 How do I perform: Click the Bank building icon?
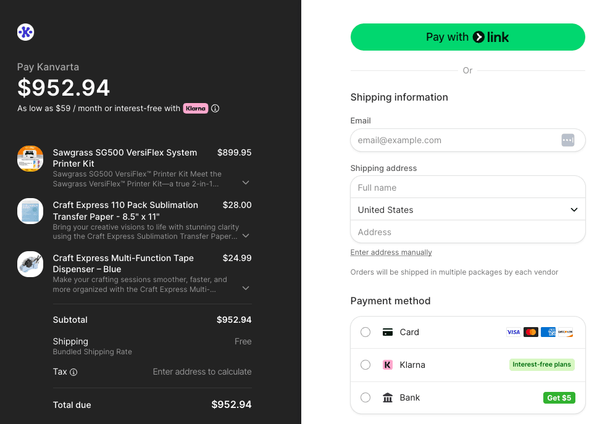click(388, 397)
